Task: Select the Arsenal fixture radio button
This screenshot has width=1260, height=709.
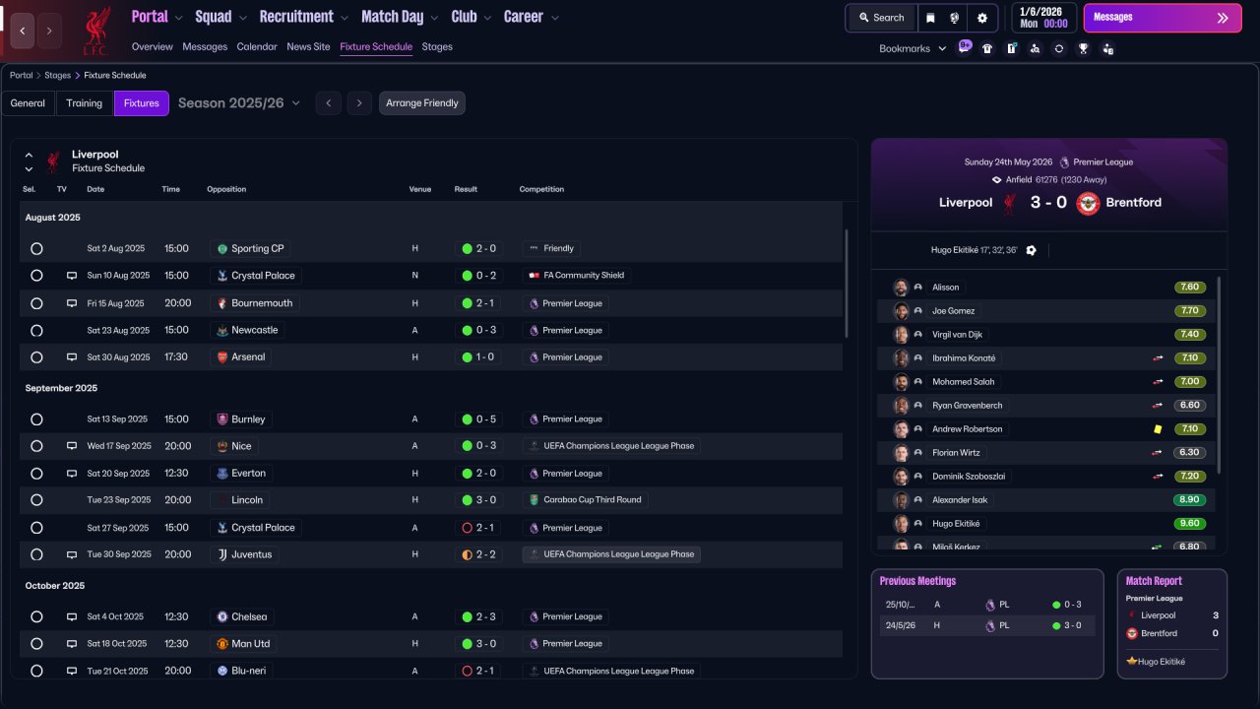Action: click(36, 357)
